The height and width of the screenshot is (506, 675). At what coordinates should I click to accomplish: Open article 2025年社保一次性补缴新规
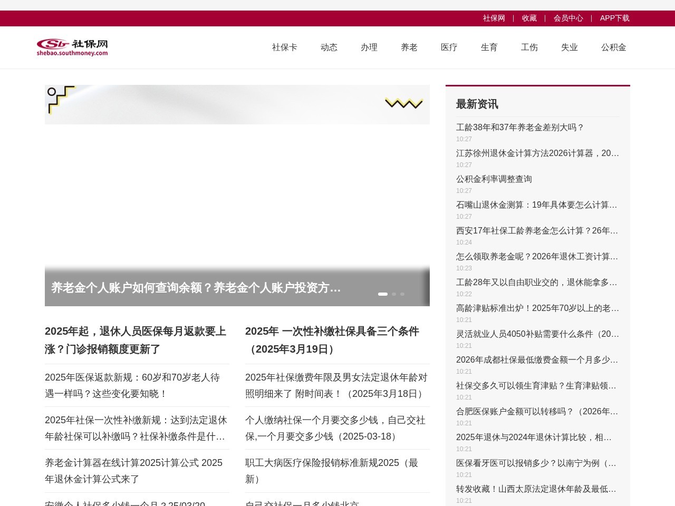point(137,428)
